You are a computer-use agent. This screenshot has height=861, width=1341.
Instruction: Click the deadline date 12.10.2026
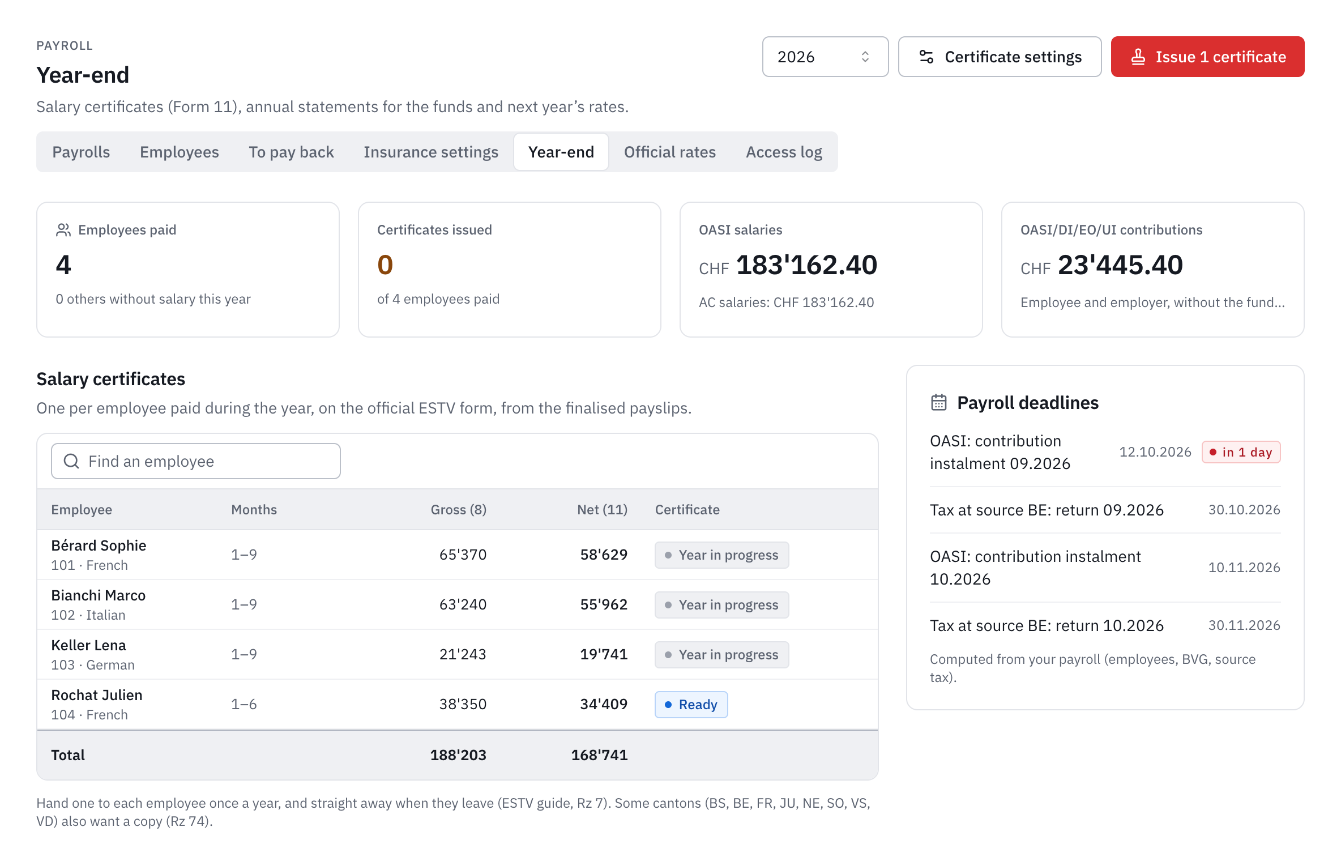pyautogui.click(x=1155, y=452)
